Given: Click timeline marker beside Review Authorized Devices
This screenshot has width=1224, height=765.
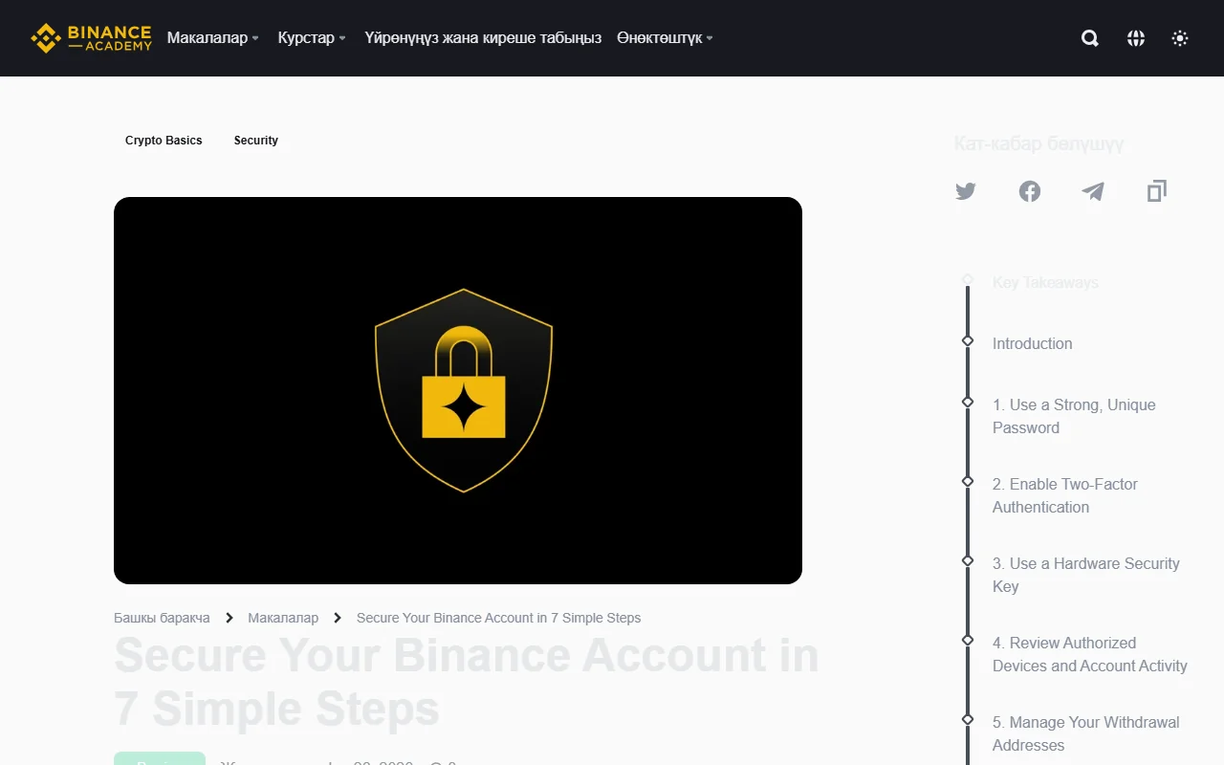Looking at the screenshot, I should 968,640.
